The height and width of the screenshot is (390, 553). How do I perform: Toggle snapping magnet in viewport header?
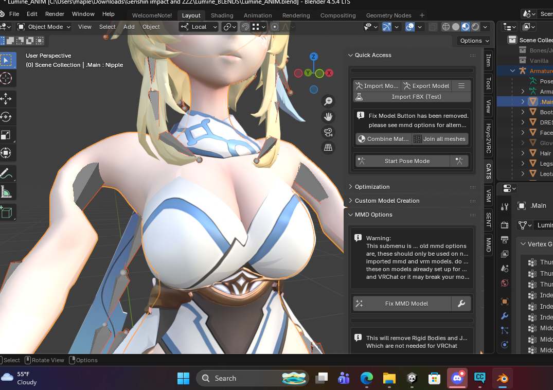click(245, 27)
